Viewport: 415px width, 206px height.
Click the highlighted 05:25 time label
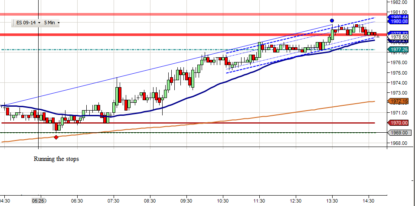coord(39,201)
